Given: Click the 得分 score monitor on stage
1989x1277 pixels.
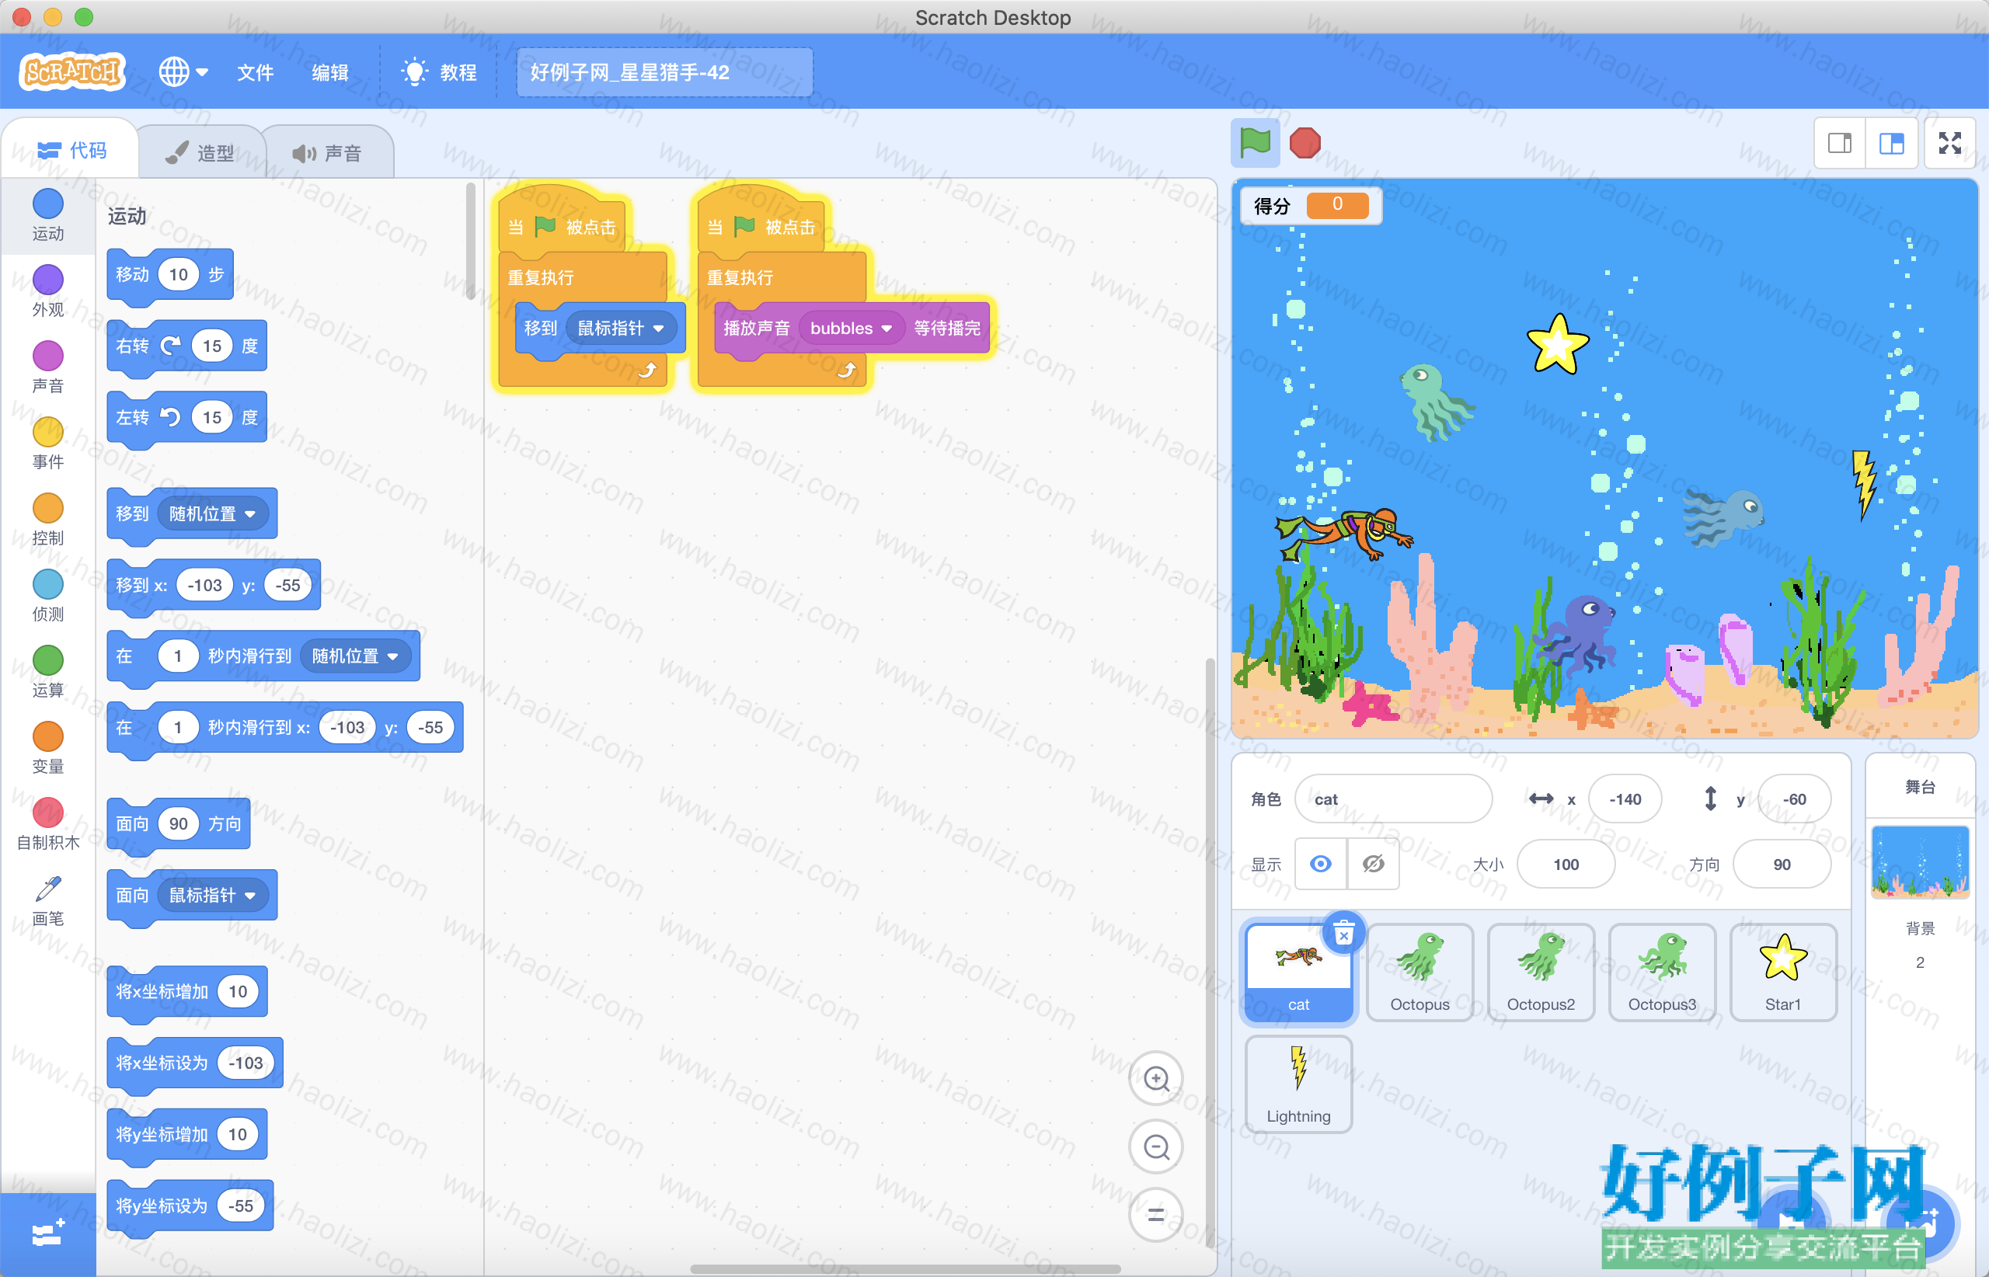Looking at the screenshot, I should tap(1311, 205).
